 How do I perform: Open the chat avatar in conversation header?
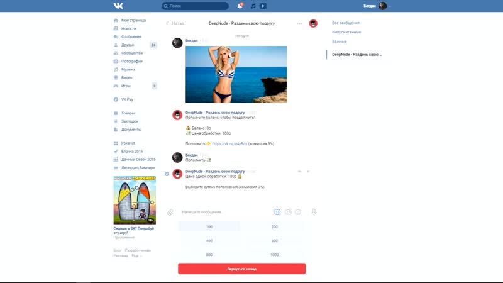point(313,23)
